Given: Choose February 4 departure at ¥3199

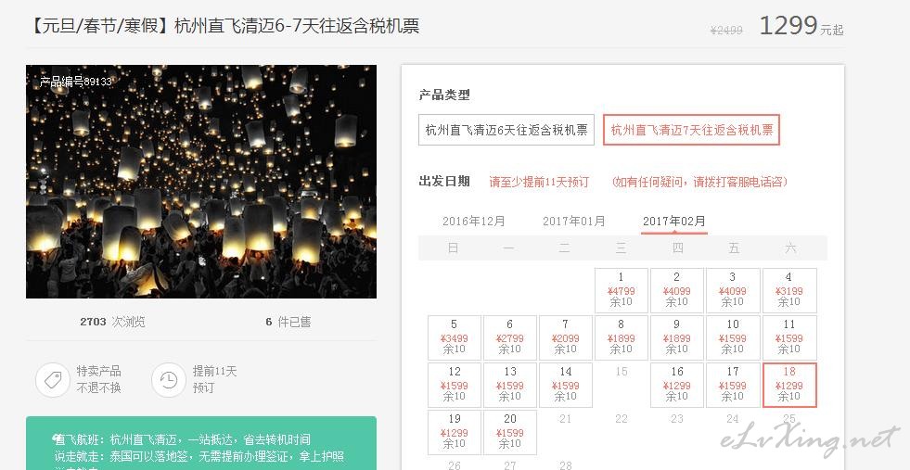Looking at the screenshot, I should (788, 290).
